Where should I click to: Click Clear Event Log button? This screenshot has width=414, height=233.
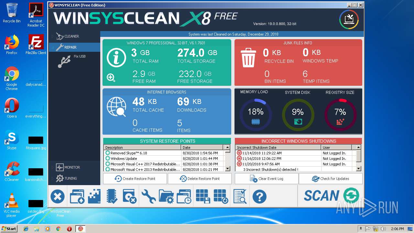pyautogui.click(x=267, y=179)
